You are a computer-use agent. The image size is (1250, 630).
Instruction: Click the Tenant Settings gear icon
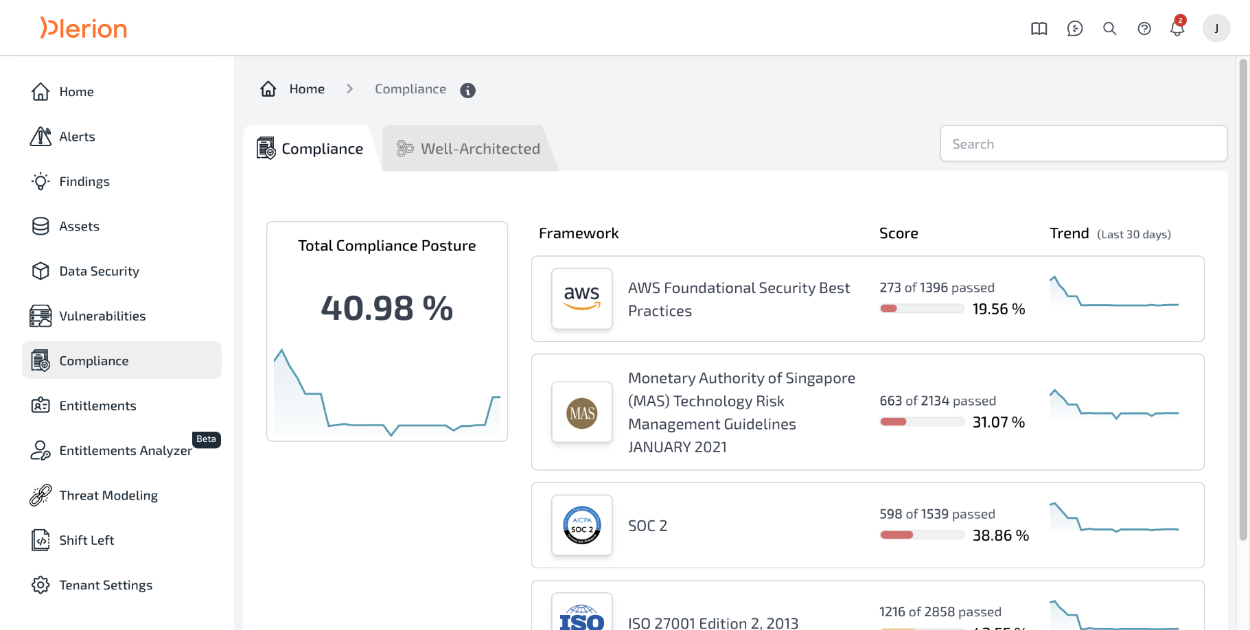[x=40, y=585]
